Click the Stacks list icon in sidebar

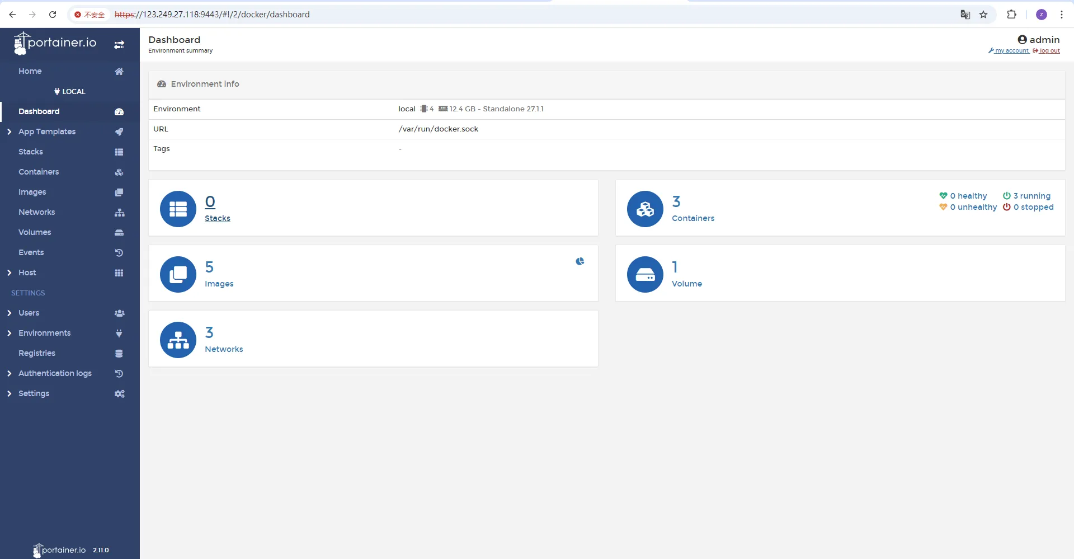119,152
